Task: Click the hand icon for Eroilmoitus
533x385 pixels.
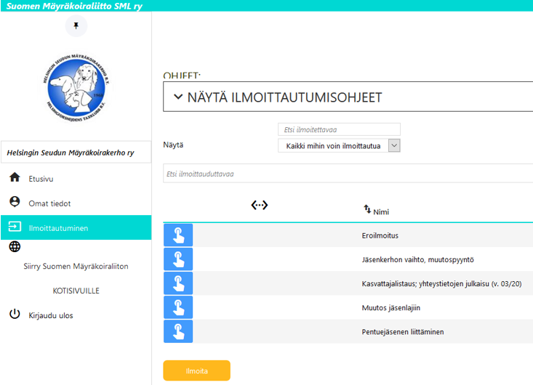Action: click(x=178, y=235)
